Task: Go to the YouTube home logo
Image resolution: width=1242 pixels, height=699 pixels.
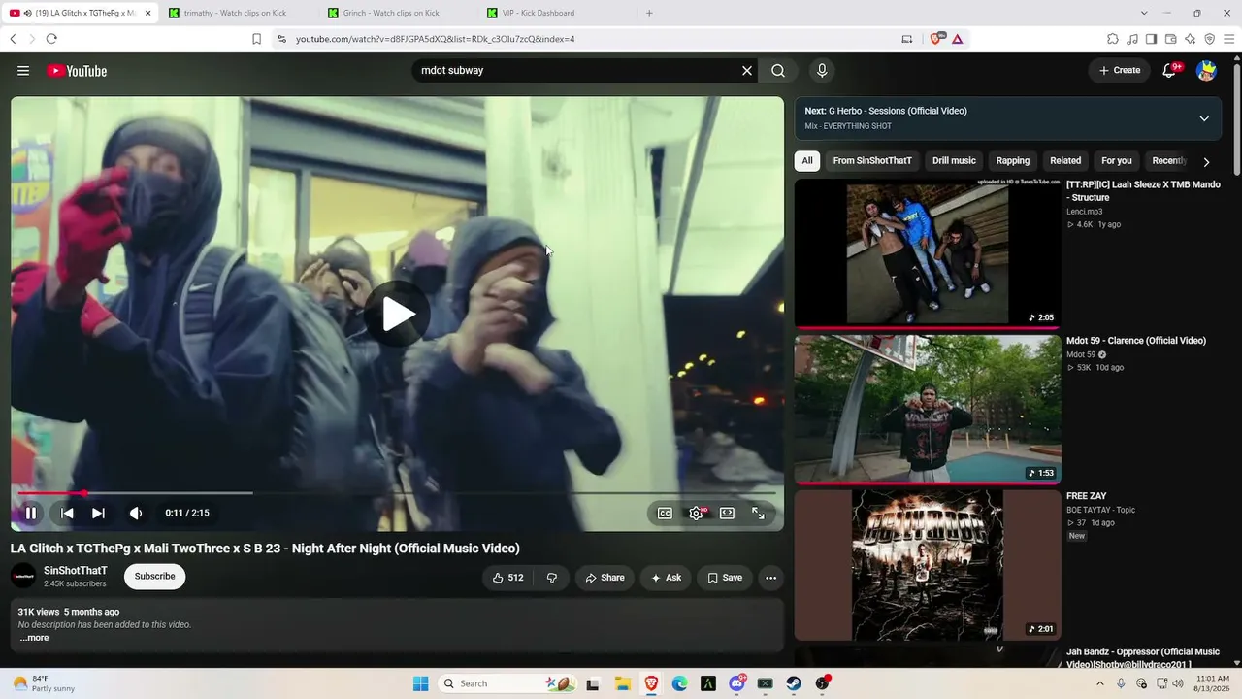Action: [77, 71]
